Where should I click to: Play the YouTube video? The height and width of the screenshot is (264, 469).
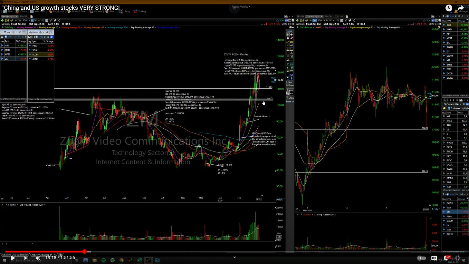click(12, 258)
